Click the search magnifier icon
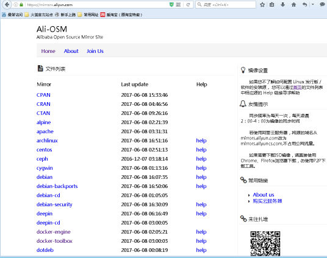 point(199,4)
